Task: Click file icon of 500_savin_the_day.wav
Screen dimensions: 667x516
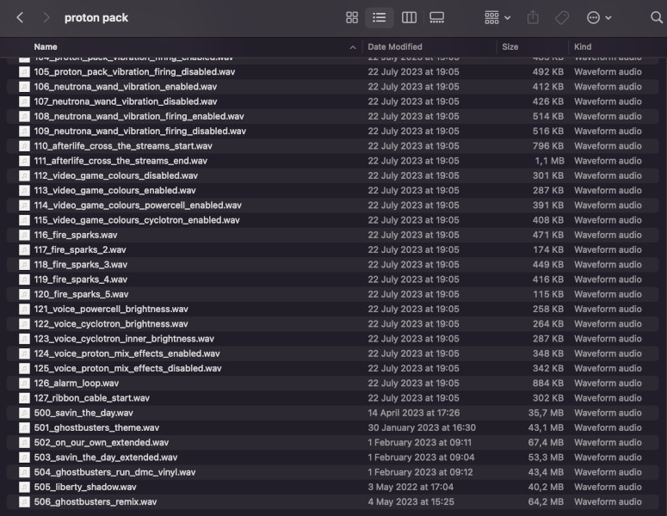Action: 25,413
